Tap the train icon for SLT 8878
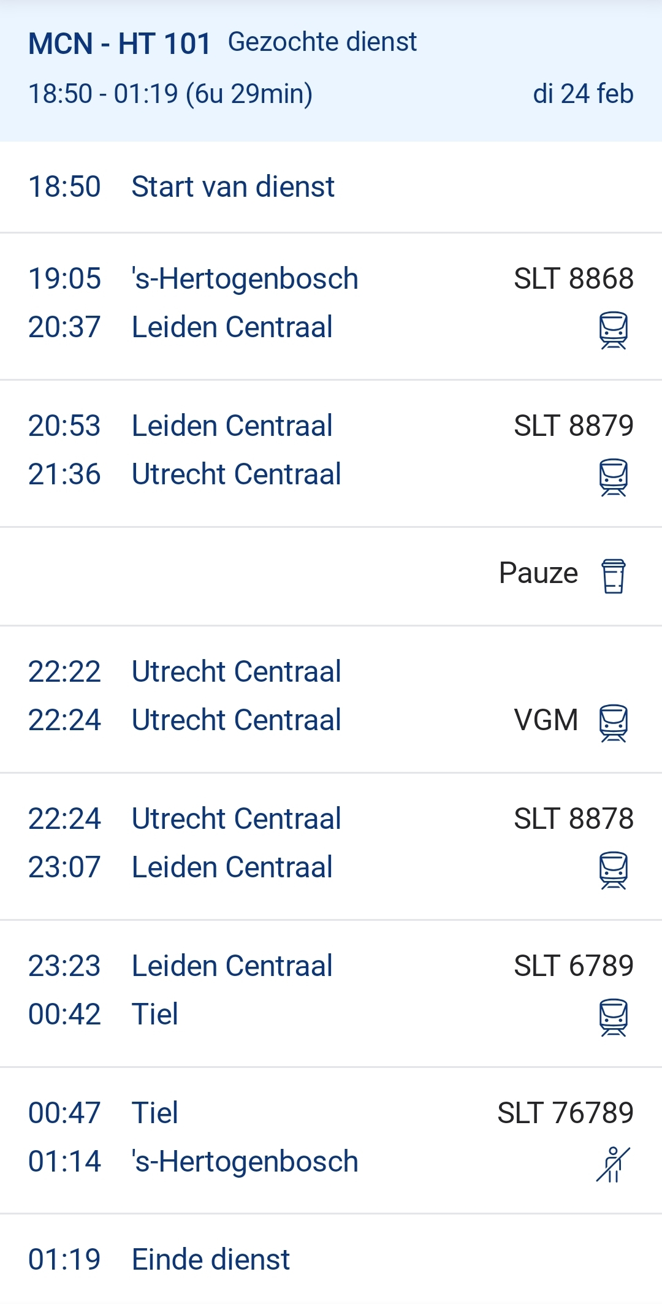 coord(613,870)
